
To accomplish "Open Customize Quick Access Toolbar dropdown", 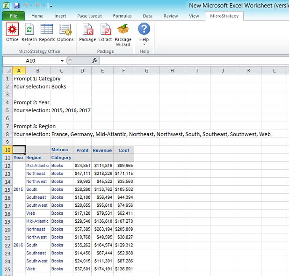I will [x=51, y=6].
